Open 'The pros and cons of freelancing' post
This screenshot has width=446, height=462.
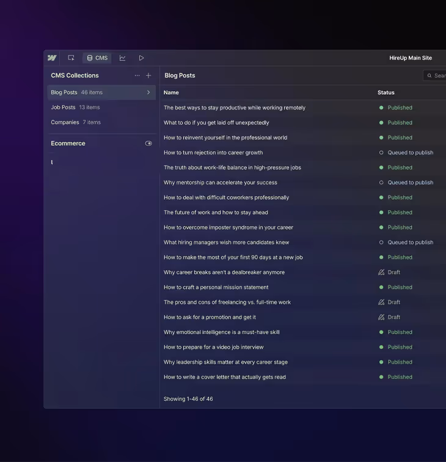[x=227, y=302]
